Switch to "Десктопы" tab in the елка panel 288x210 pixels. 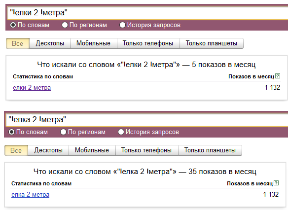(48, 150)
